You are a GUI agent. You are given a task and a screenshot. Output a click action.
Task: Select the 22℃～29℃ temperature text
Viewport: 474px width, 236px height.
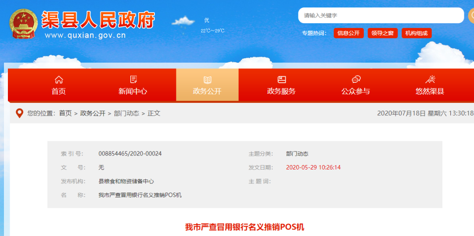[x=212, y=31]
